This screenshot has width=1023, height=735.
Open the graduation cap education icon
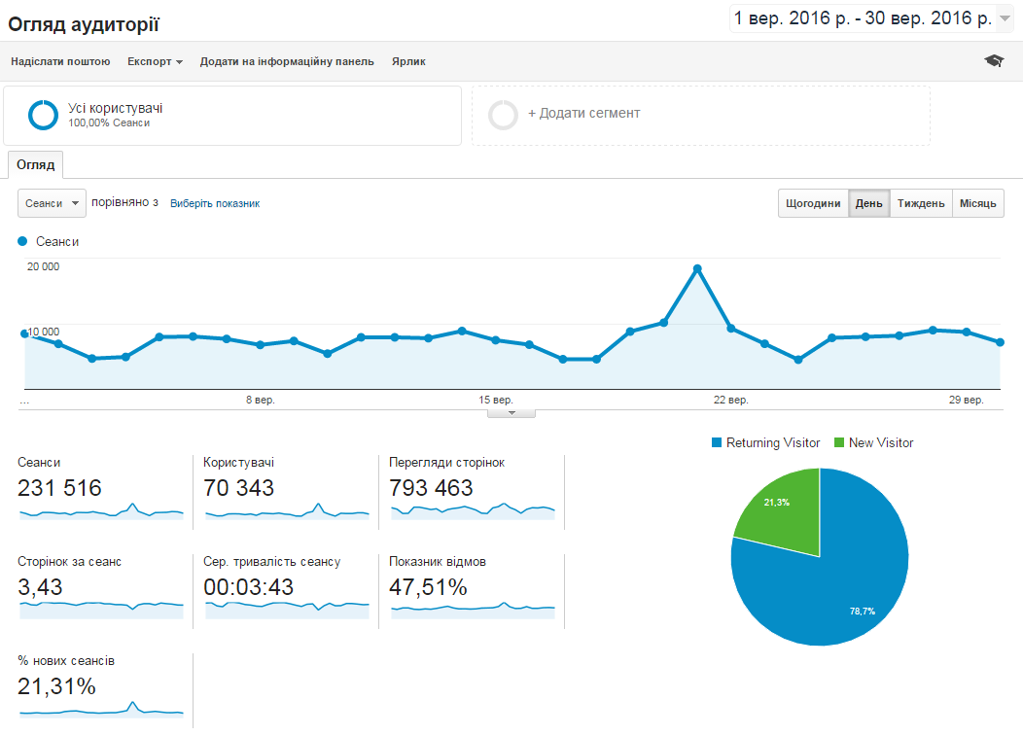point(993,61)
